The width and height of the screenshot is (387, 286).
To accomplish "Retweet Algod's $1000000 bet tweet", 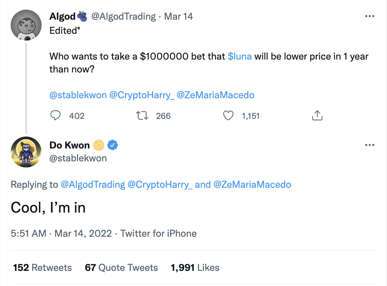I will click(142, 116).
